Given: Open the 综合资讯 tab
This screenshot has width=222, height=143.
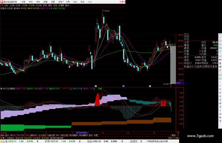Looking at the screenshot, I should 28,138.
